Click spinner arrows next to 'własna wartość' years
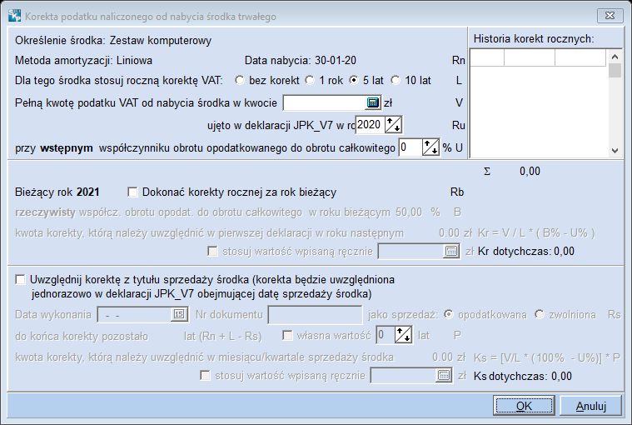 (402, 335)
